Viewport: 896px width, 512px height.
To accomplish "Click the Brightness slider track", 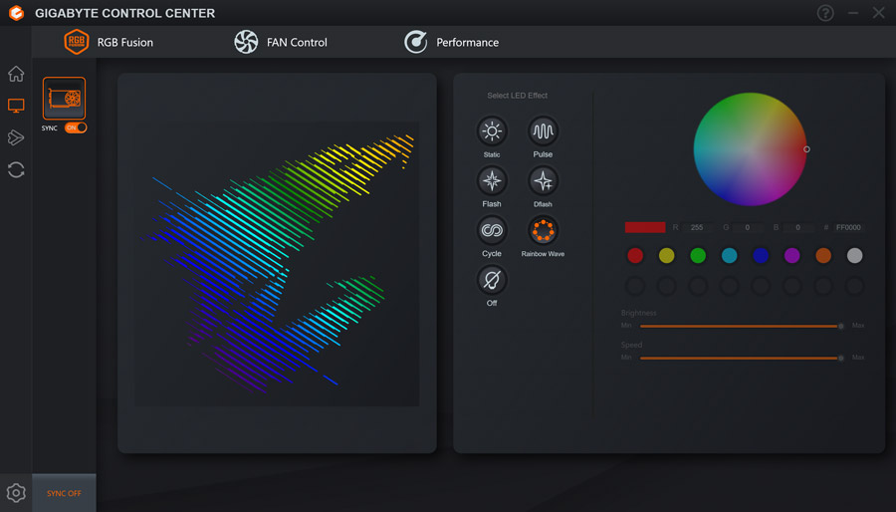I will coord(741,327).
